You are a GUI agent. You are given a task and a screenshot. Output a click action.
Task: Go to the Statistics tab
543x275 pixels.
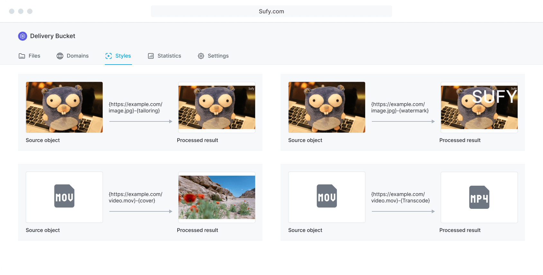[x=164, y=56]
